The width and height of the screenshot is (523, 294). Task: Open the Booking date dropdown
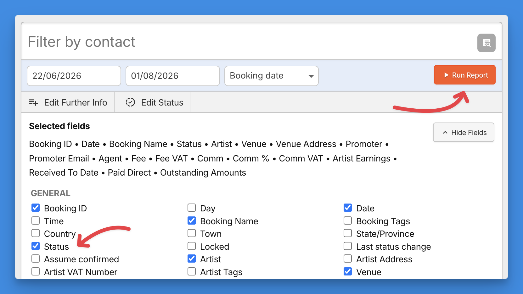pyautogui.click(x=272, y=76)
